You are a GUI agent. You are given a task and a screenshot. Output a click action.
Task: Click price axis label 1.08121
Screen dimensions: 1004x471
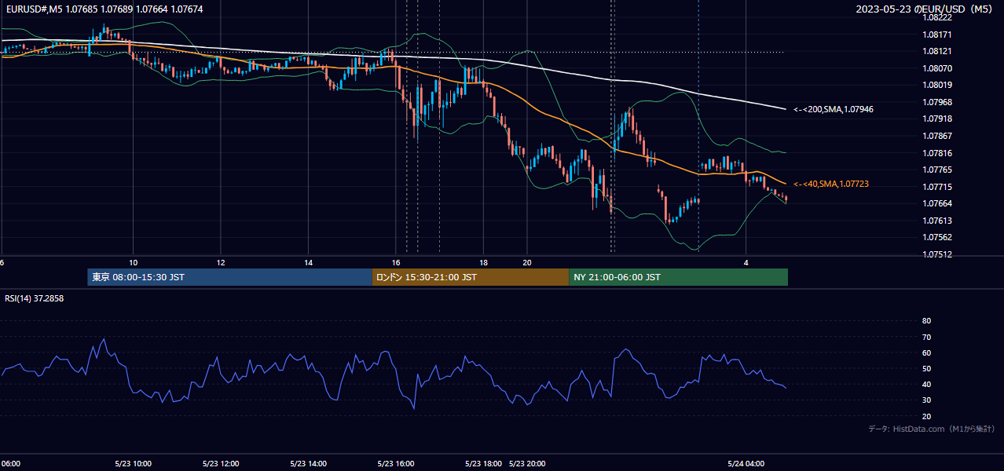[936, 51]
